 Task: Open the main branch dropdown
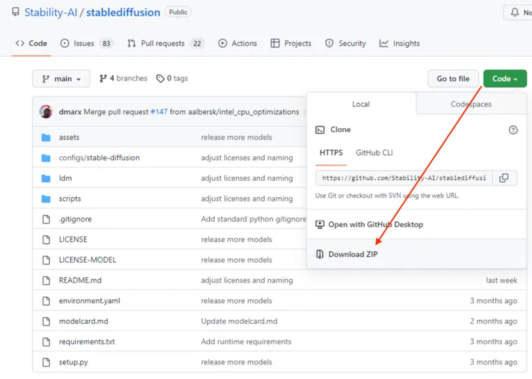click(61, 78)
